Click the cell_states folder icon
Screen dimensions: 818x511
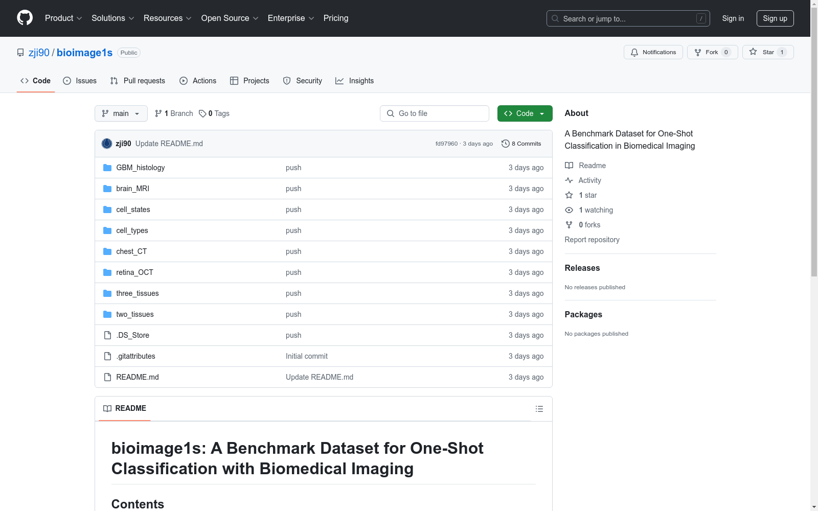click(107, 210)
